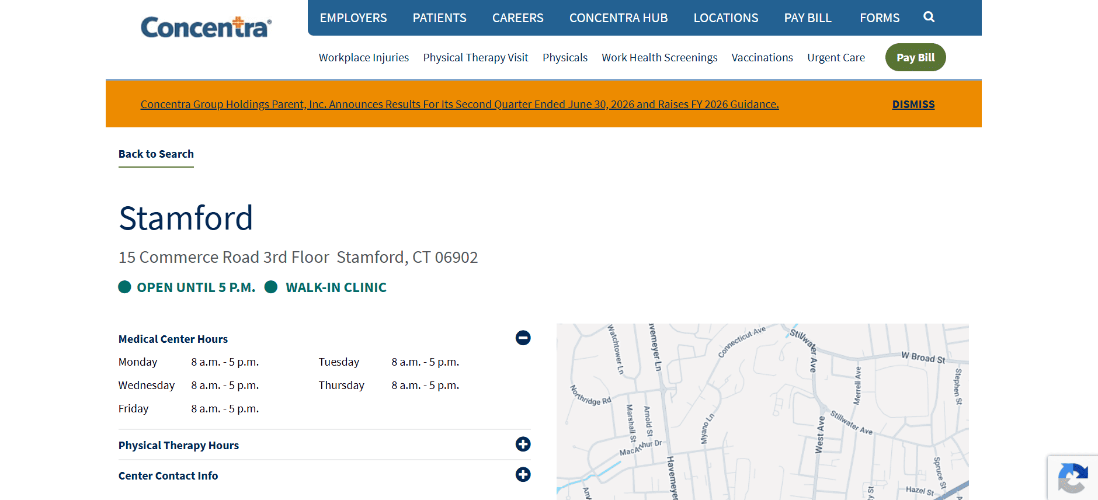Open the Careers menu item
Image resolution: width=1098 pixels, height=500 pixels.
(x=518, y=18)
